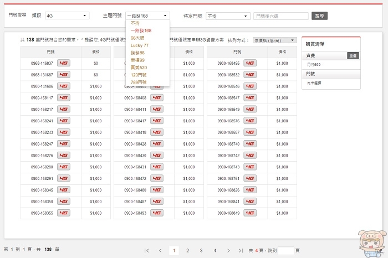Viewport: 388px width, 258px height.
Task: Click 4G badge next to 0900-168355
Action: (x=63, y=213)
